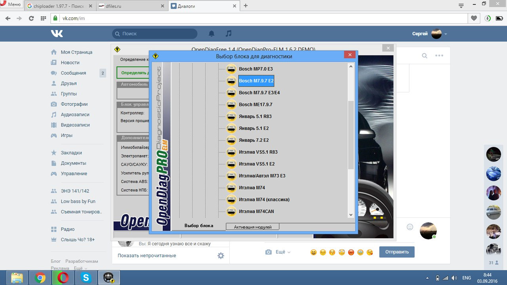Select Итэлма M74 (классика) entry
This screenshot has width=507, height=285.
[x=264, y=199]
